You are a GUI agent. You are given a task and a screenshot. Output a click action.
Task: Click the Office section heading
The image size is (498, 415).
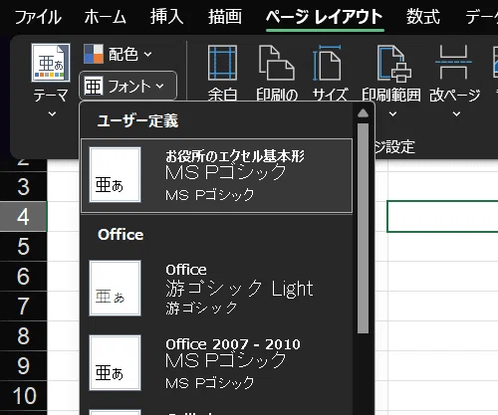click(x=121, y=235)
